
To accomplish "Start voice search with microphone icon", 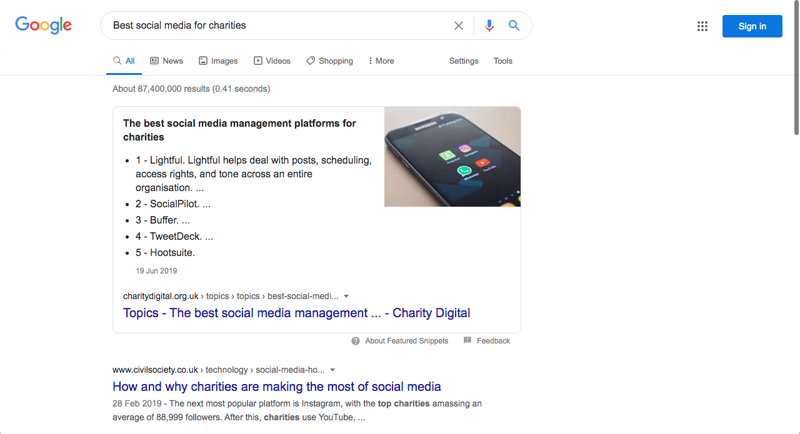I will click(489, 26).
